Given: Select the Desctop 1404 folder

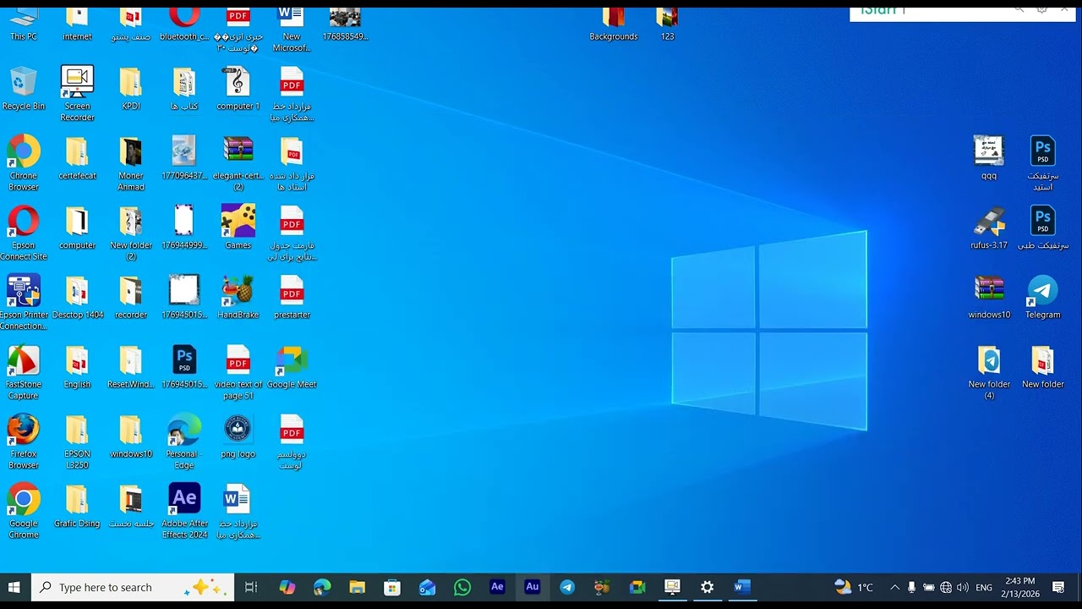Looking at the screenshot, I should coord(77,297).
